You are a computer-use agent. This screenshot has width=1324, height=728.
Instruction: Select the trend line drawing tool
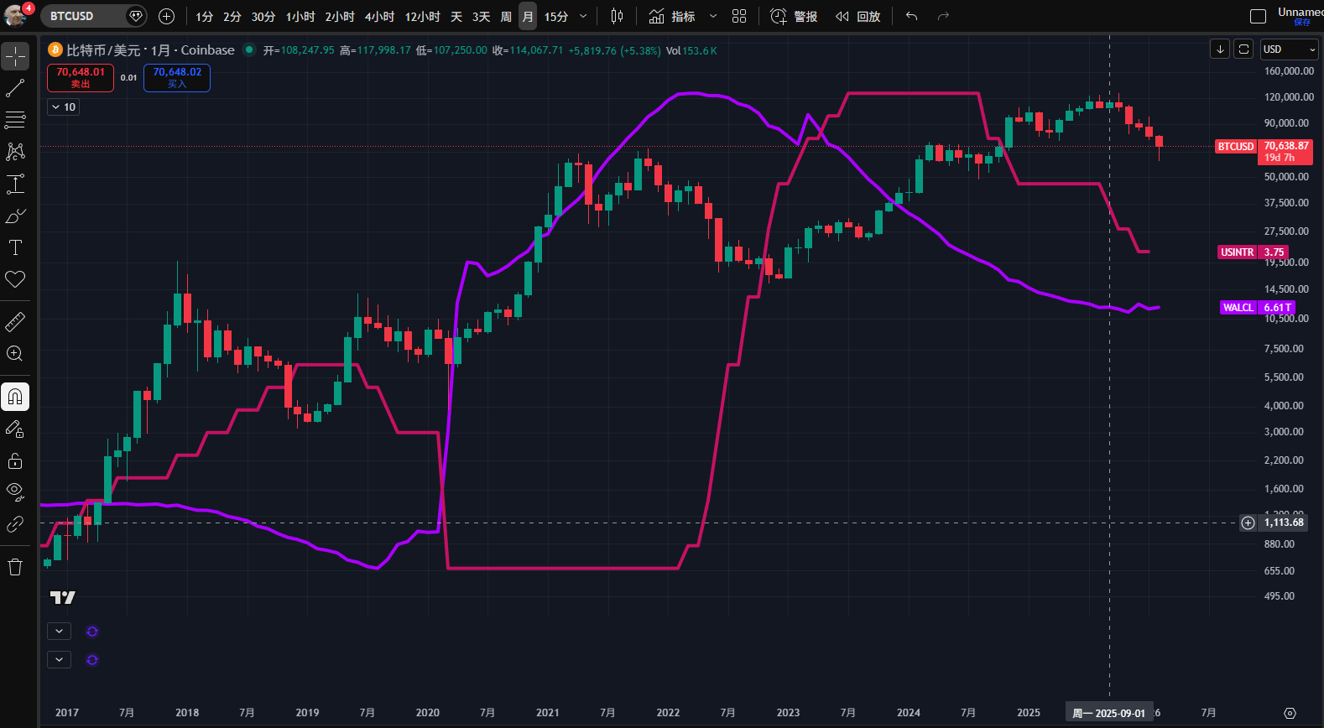point(15,88)
